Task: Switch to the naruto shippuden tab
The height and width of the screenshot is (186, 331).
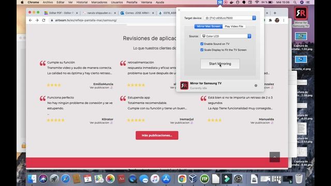Action: 99,13
